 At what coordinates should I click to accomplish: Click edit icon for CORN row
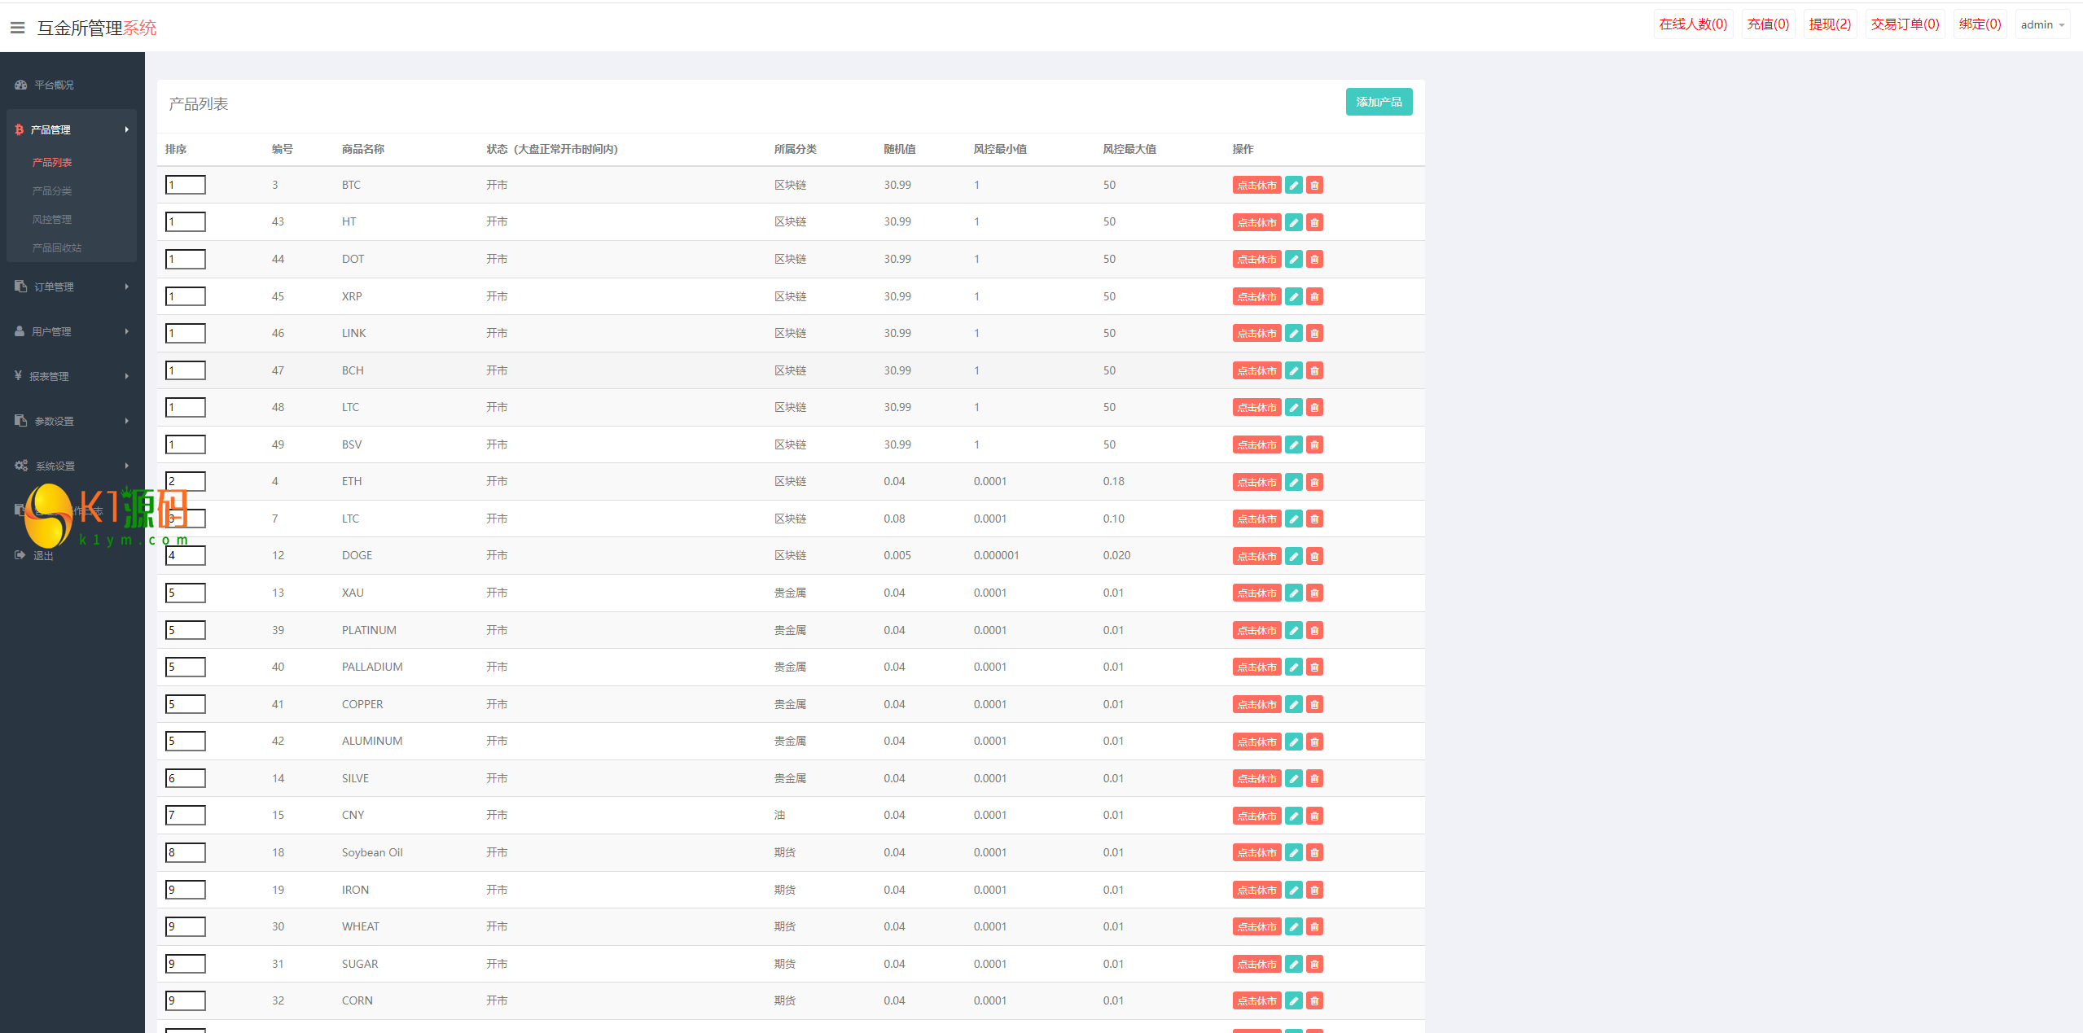(x=1293, y=1000)
